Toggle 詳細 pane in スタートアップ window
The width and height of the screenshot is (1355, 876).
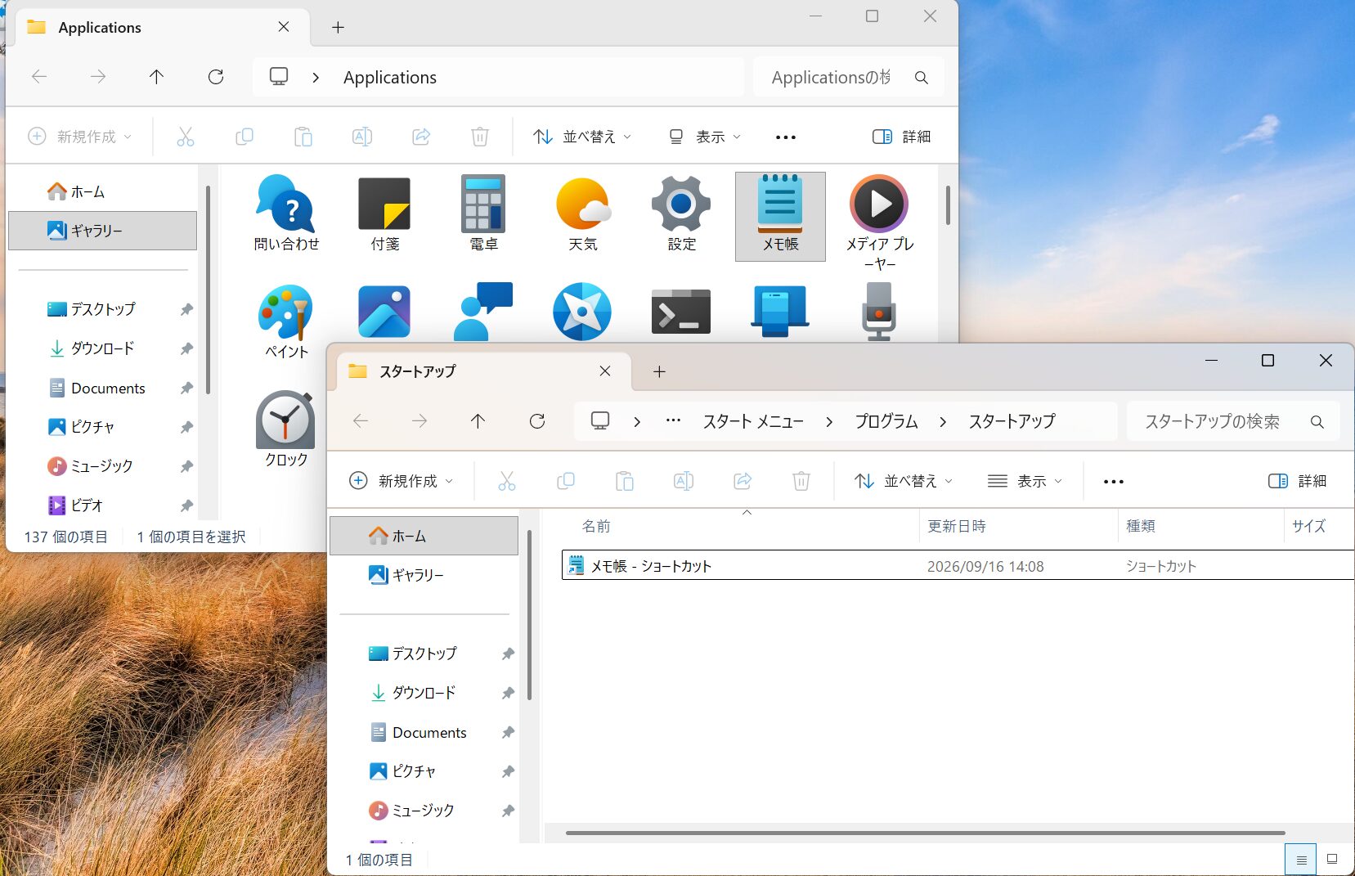tap(1298, 481)
